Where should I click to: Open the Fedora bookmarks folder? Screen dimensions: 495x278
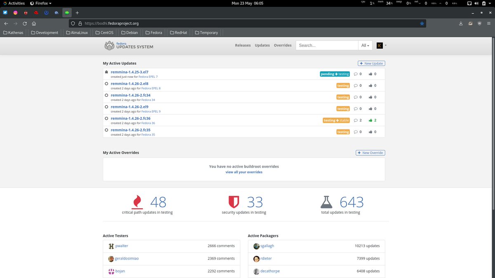click(153, 33)
